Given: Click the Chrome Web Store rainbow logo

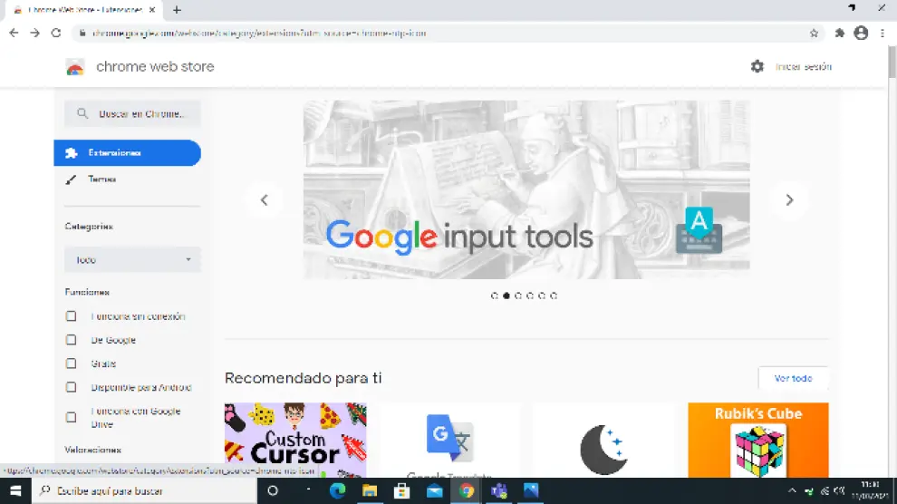Looking at the screenshot, I should [75, 67].
